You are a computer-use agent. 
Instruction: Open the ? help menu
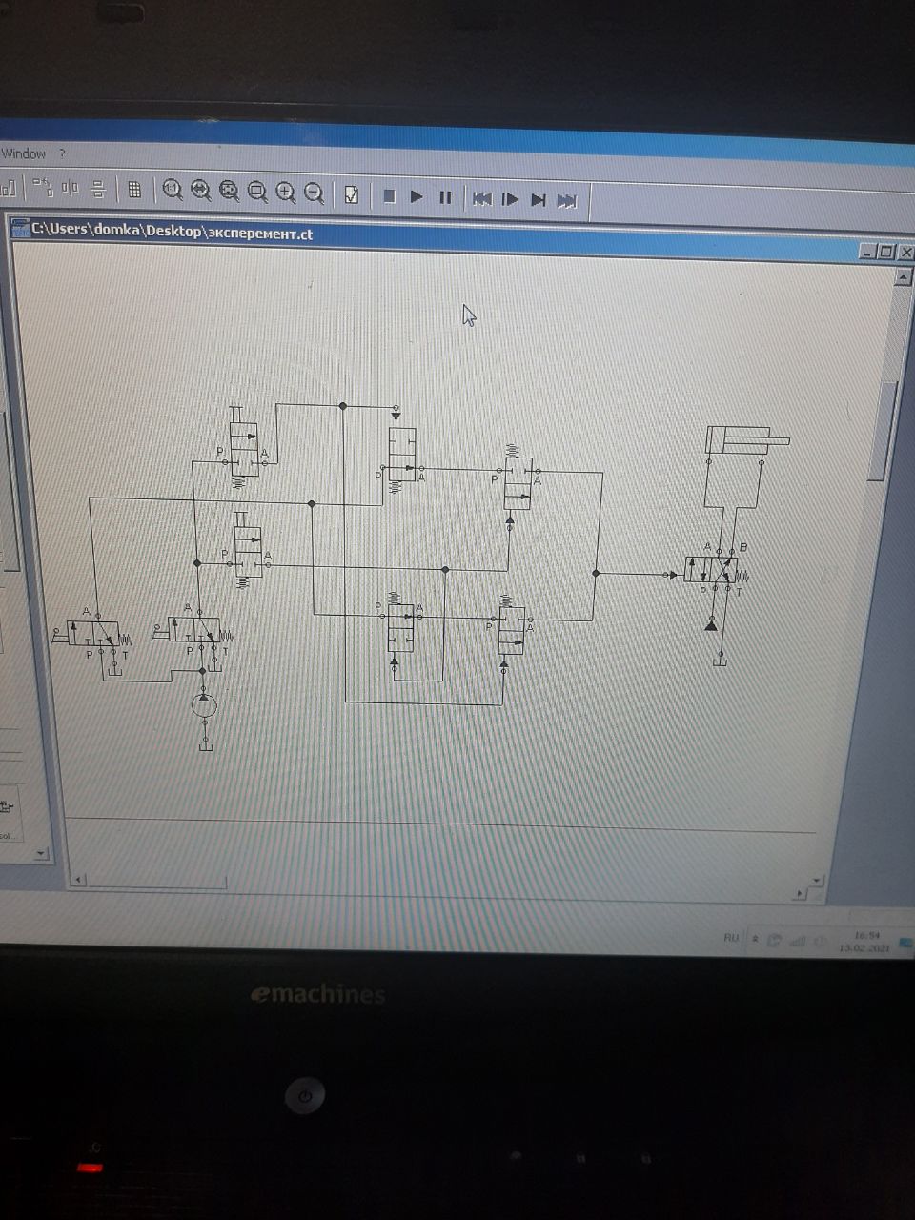coord(63,152)
